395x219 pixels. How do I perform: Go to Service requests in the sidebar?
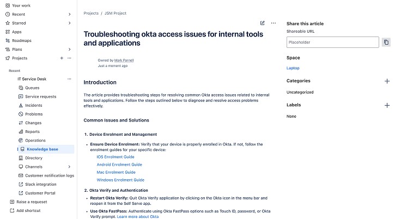click(x=40, y=96)
